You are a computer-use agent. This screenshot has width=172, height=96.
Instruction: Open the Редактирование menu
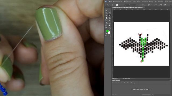pos(118,2)
